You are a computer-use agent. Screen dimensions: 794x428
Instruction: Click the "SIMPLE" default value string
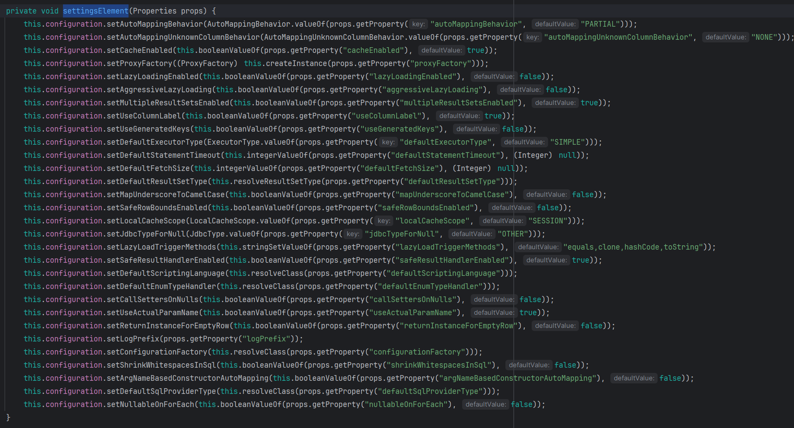(x=568, y=142)
